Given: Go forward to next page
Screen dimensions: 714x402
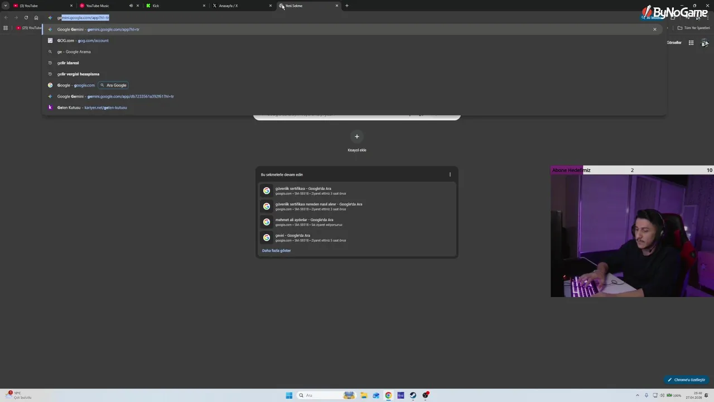Looking at the screenshot, I should [x=16, y=17].
